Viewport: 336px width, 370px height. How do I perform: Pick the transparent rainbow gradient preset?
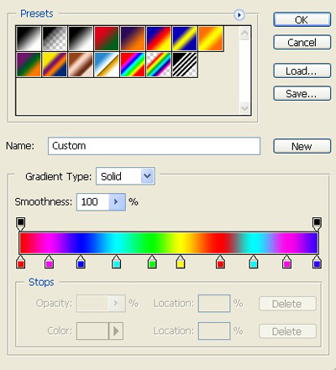click(159, 65)
